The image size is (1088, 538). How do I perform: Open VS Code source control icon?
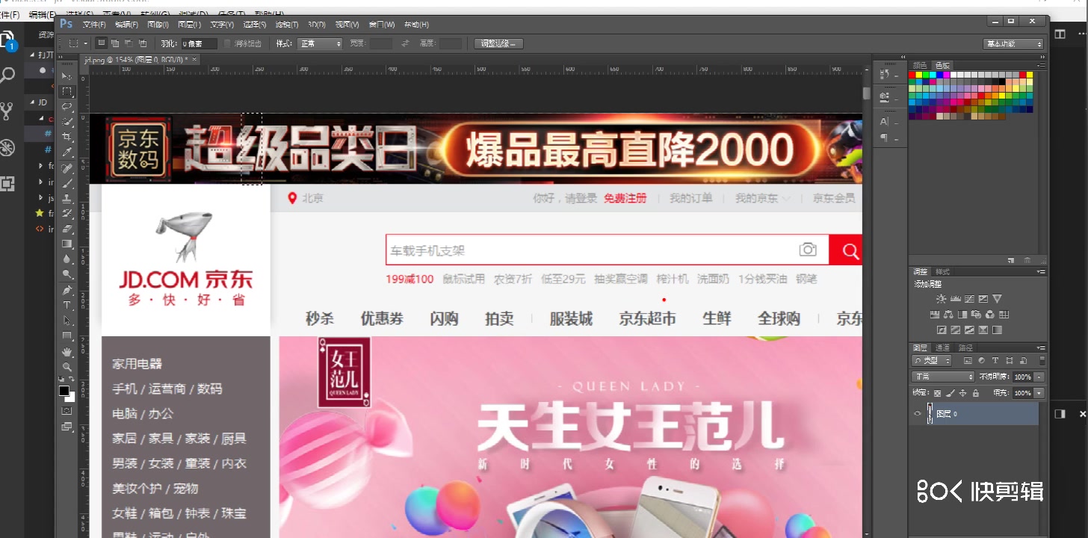(7, 111)
